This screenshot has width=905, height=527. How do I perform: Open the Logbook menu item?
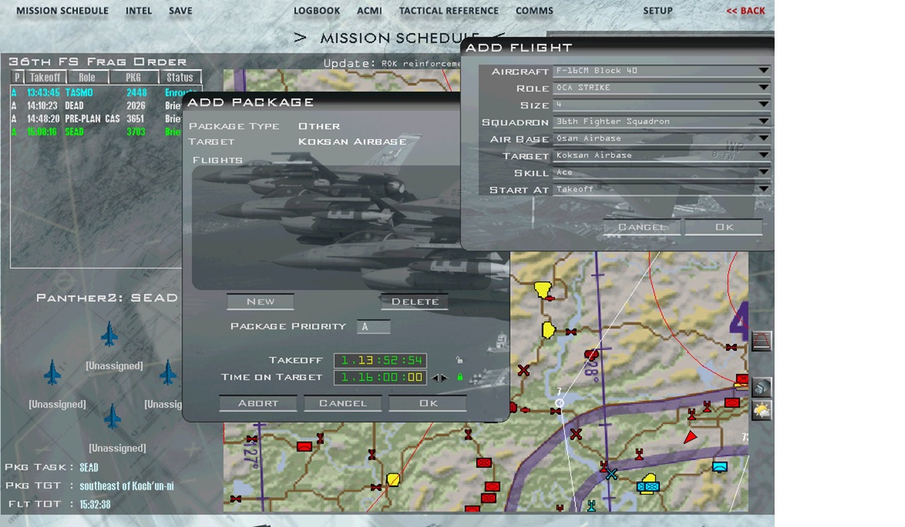tap(317, 11)
